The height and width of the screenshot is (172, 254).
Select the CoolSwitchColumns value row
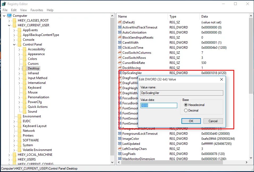pos(183,52)
